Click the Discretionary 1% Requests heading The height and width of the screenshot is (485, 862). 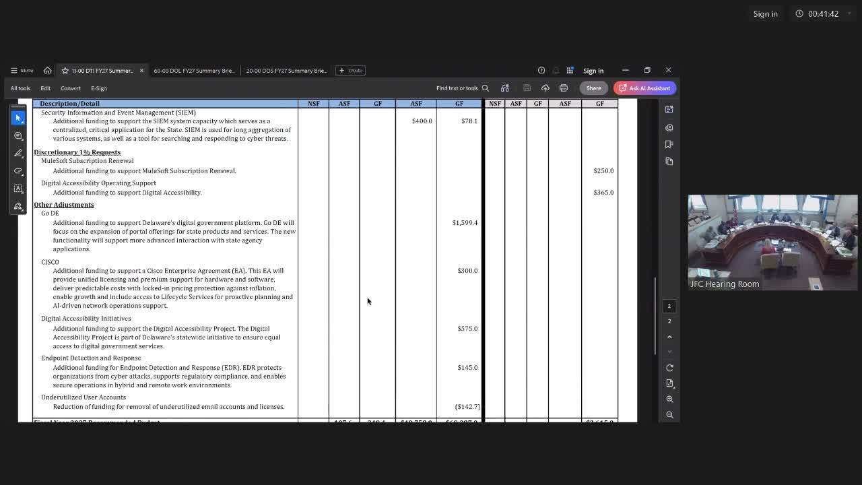[x=77, y=152]
